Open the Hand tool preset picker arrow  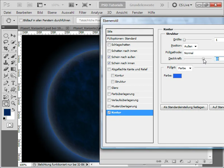point(14,20)
